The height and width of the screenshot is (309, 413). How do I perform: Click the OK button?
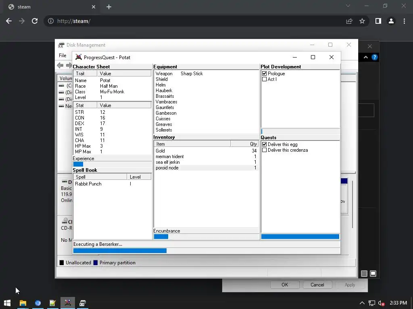point(285,285)
